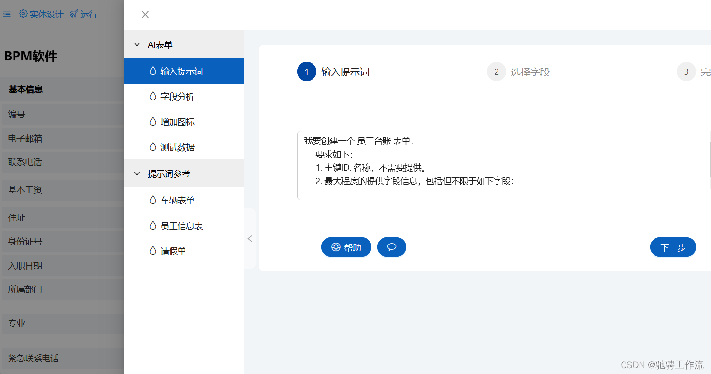711x374 pixels.
Task: Click the step 3 circle
Action: 686,72
